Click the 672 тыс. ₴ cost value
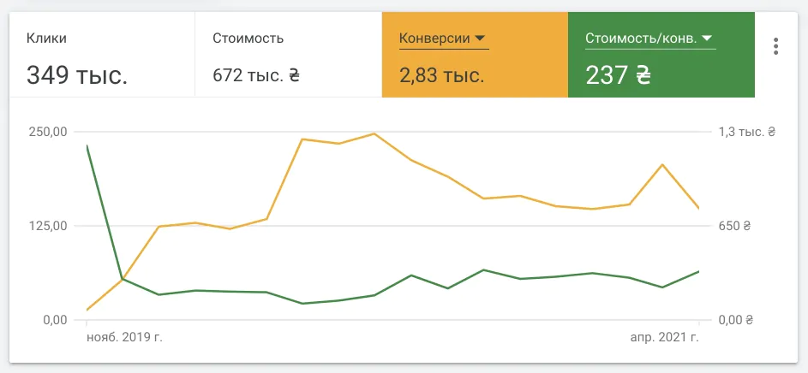Image resolution: width=808 pixels, height=373 pixels. pos(256,76)
